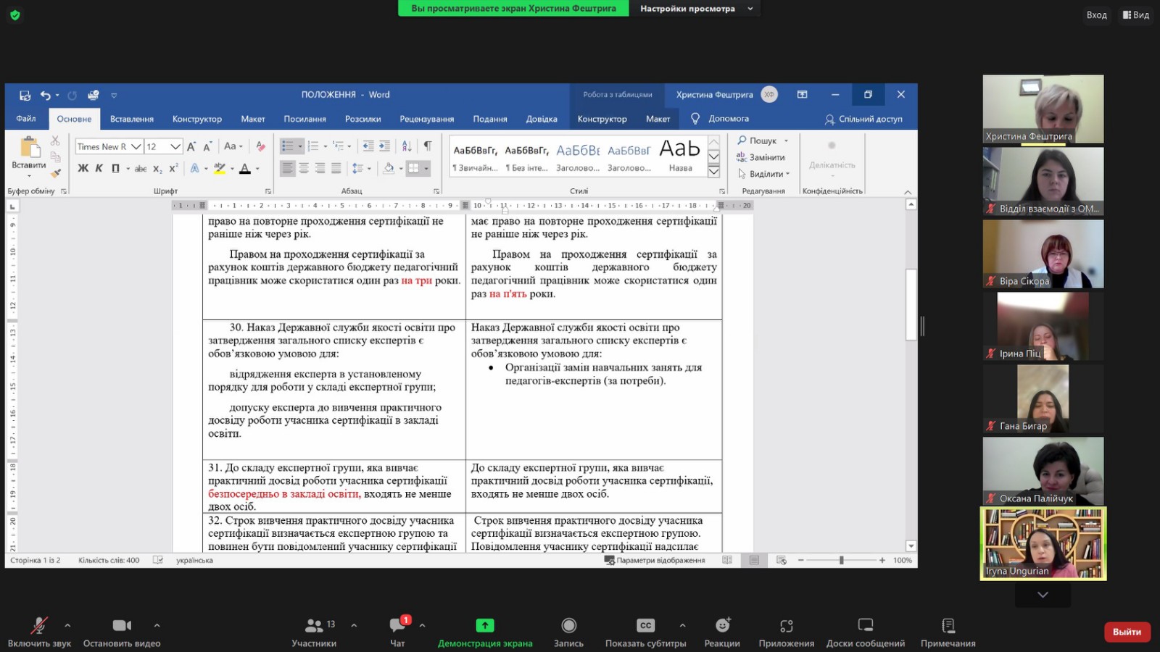Select the Заголово... heading 1 style

point(578,157)
